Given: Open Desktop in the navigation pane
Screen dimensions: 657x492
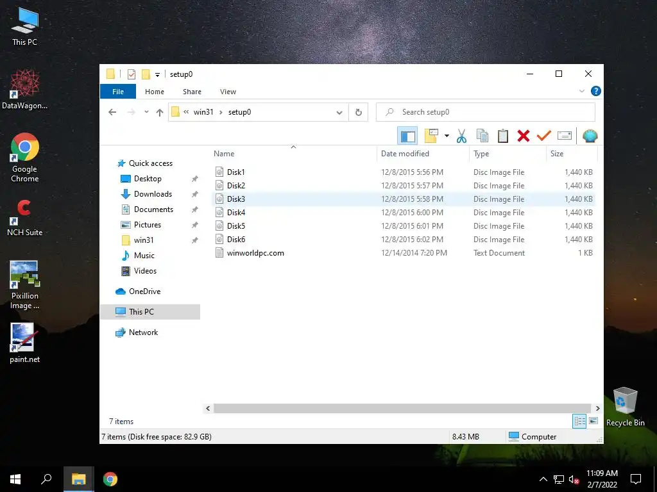Looking at the screenshot, I should [148, 179].
